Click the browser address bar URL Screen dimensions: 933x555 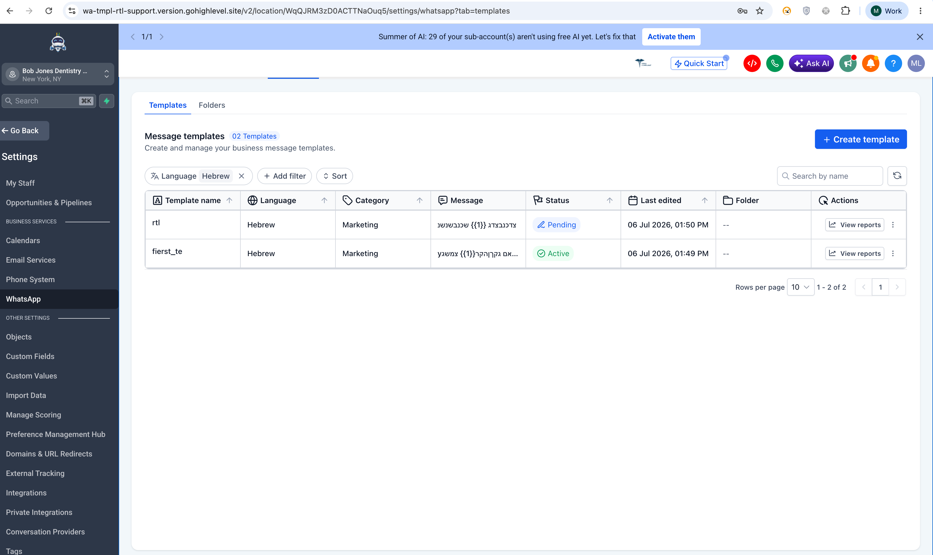point(296,11)
